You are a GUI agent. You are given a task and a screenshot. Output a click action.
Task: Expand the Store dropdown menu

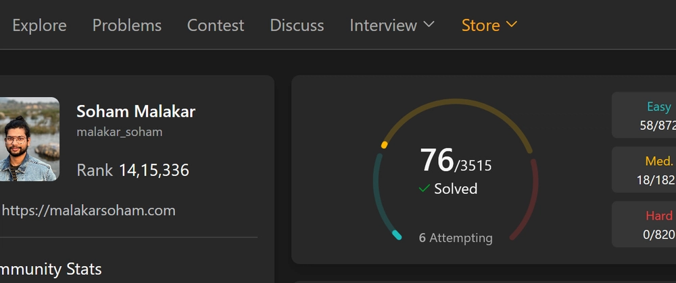[x=489, y=26]
